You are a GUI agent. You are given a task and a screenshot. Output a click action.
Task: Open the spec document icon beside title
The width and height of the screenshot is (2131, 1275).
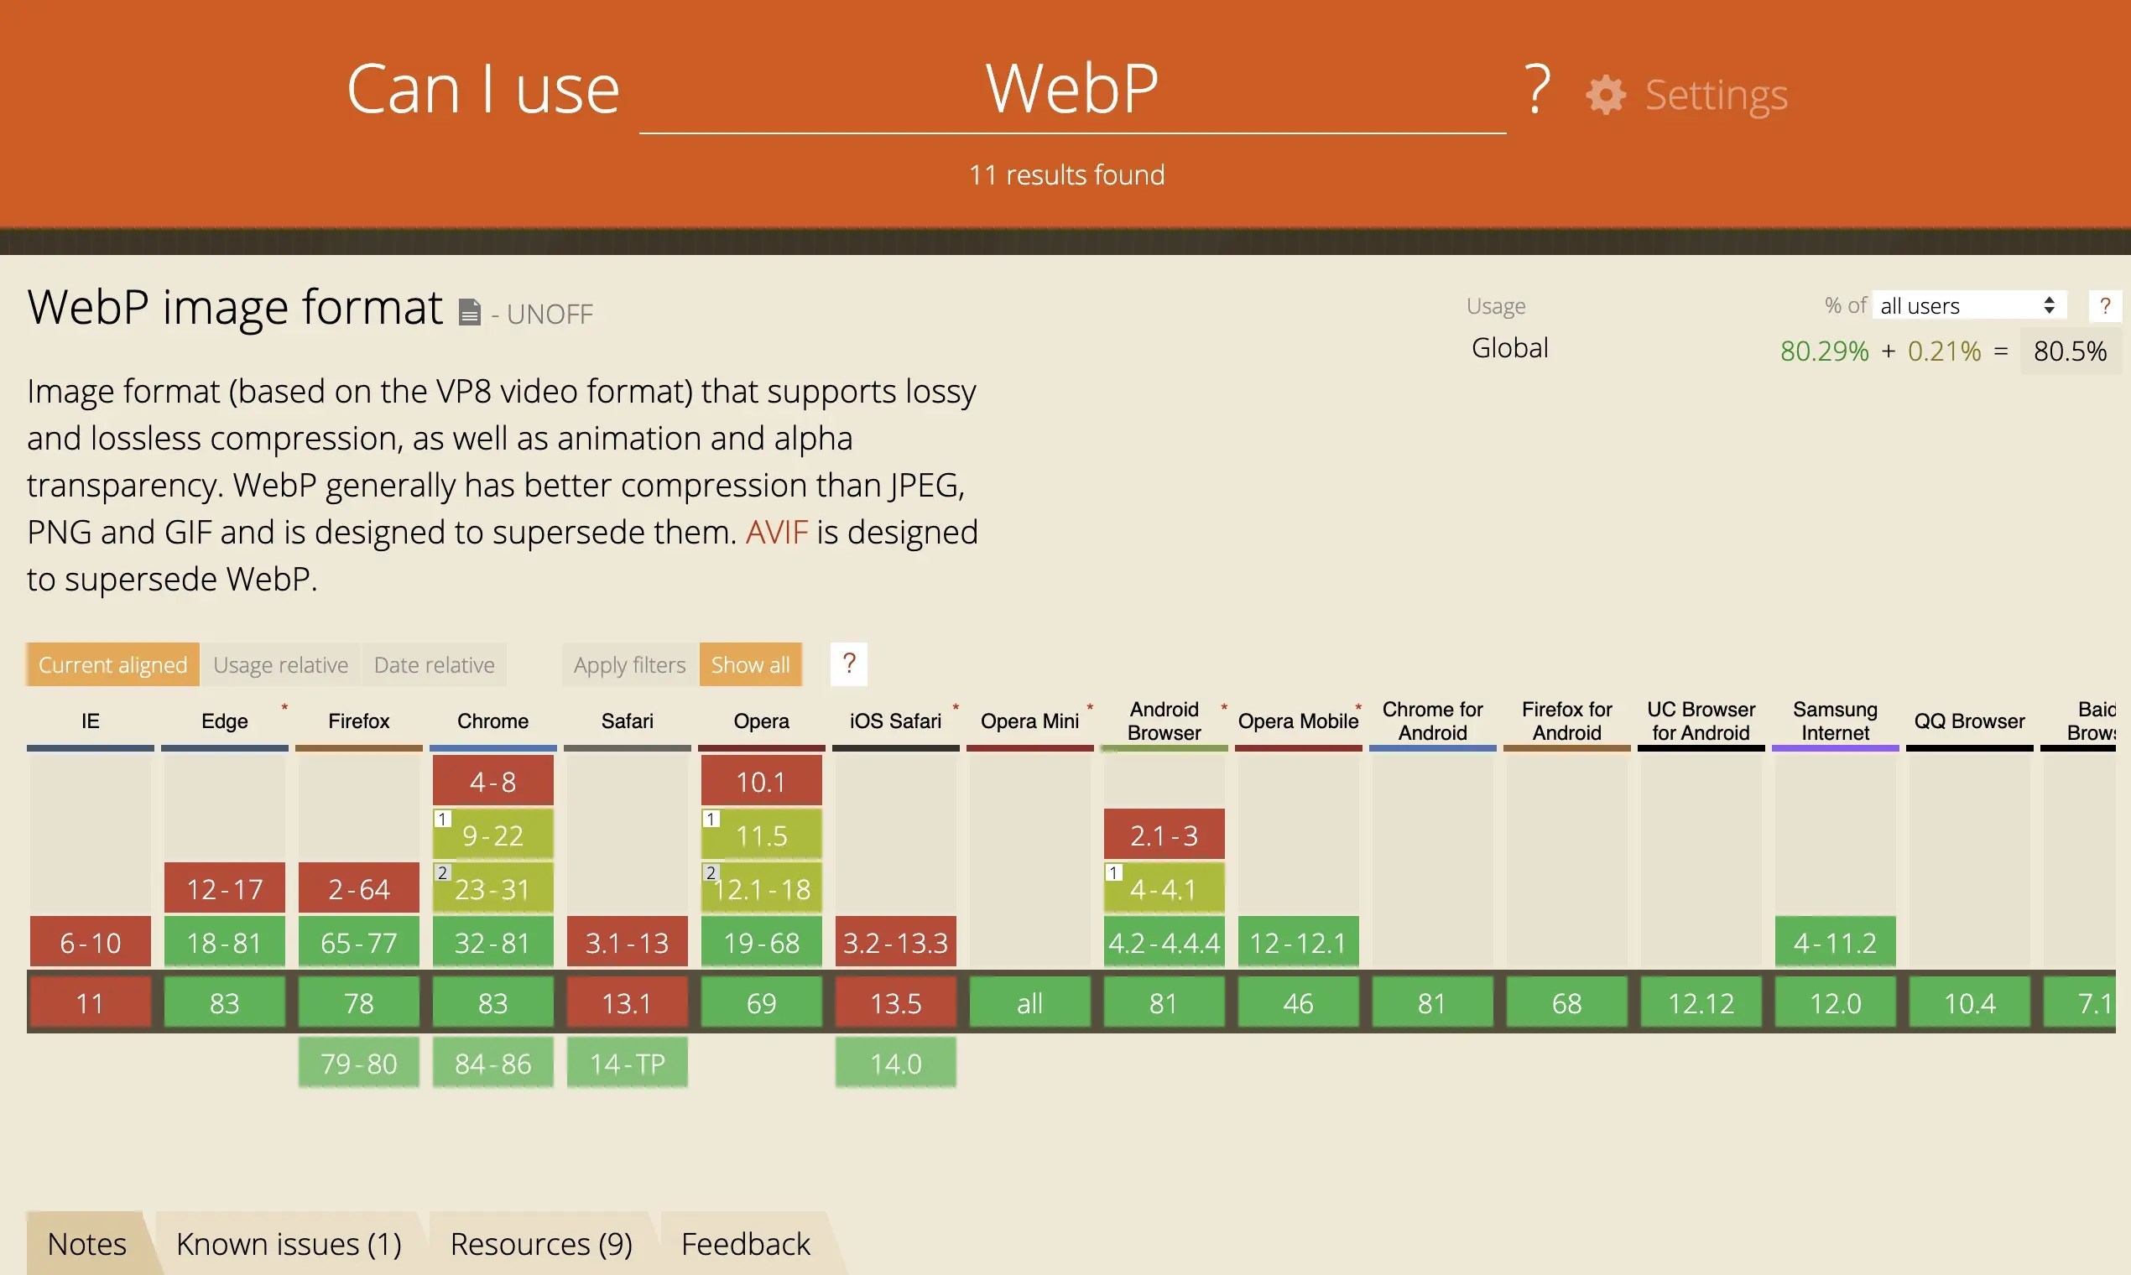(469, 312)
